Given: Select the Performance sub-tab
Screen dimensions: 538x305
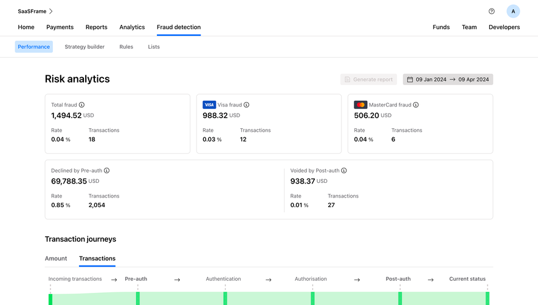Looking at the screenshot, I should (33, 47).
